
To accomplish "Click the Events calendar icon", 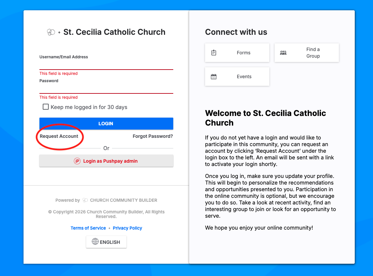I will coord(214,77).
